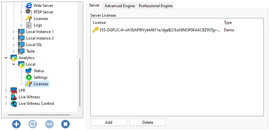Expand the Local Instance 1 node
Image resolution: width=270 pixels, height=130 pixels.
pyautogui.click(x=14, y=32)
